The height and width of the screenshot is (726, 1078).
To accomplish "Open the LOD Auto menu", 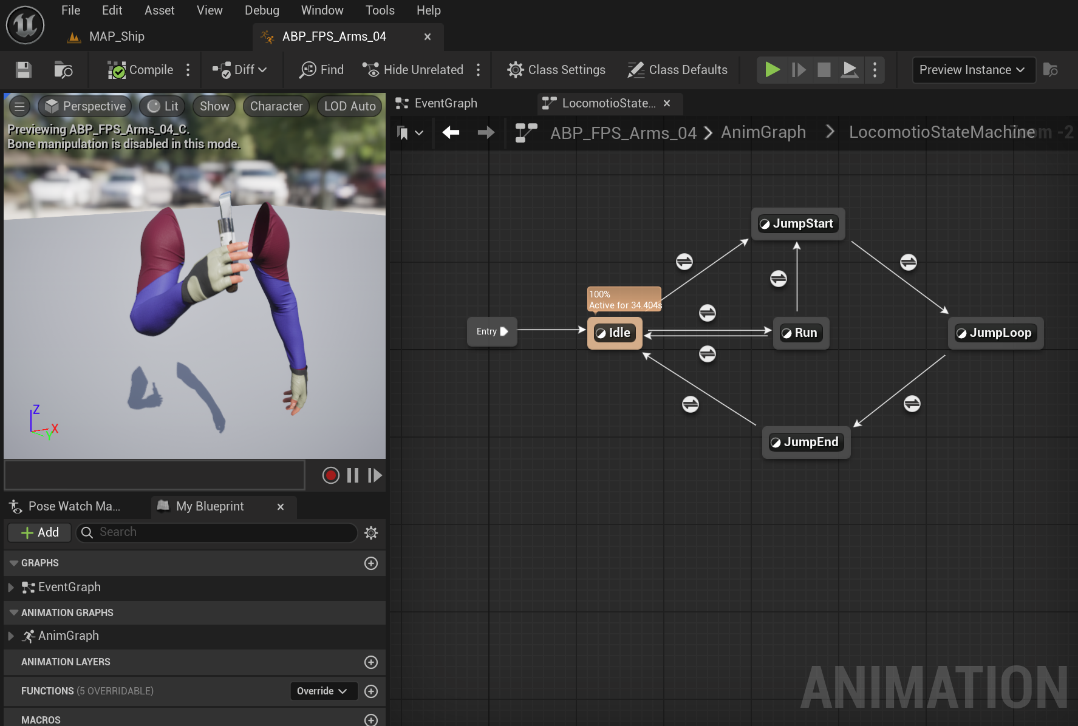I will [350, 106].
